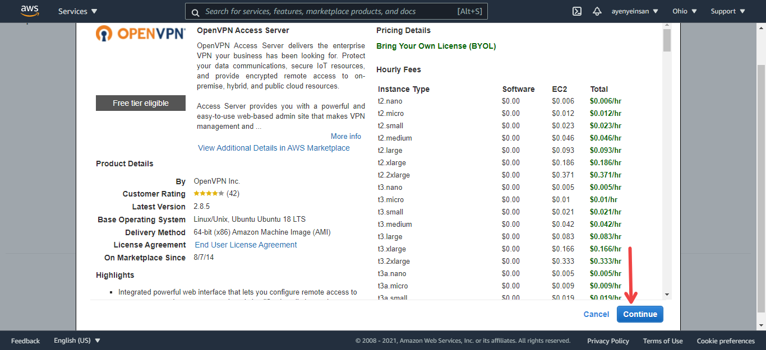Click the search magnifier icon
This screenshot has width=766, height=350.
(x=195, y=12)
